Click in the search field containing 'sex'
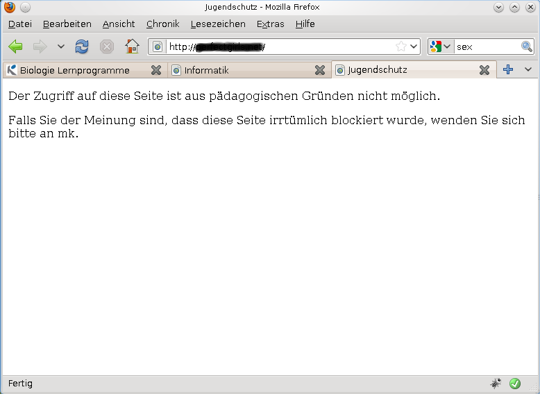The height and width of the screenshot is (394, 540). click(486, 46)
